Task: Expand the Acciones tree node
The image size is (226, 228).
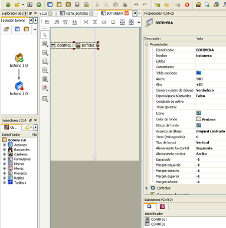Action: tap(4, 145)
